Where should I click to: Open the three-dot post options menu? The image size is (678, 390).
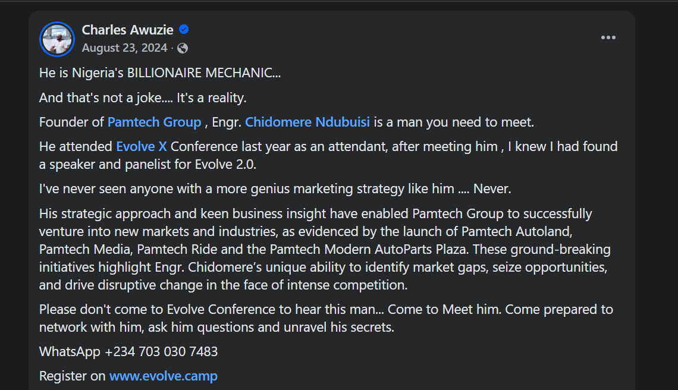click(x=608, y=37)
